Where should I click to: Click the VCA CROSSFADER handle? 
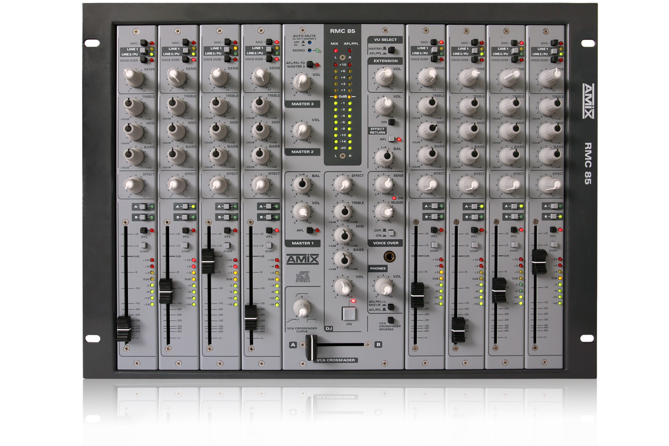[x=311, y=348]
